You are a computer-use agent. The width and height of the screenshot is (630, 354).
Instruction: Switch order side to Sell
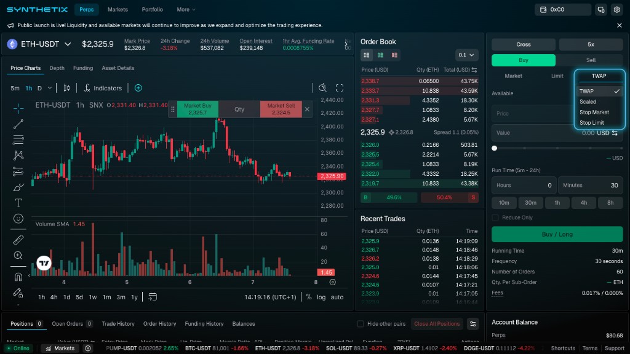(x=591, y=60)
